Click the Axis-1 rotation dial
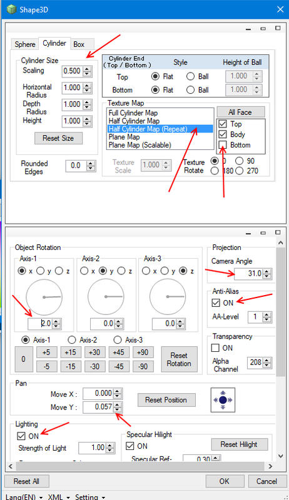 (44, 297)
